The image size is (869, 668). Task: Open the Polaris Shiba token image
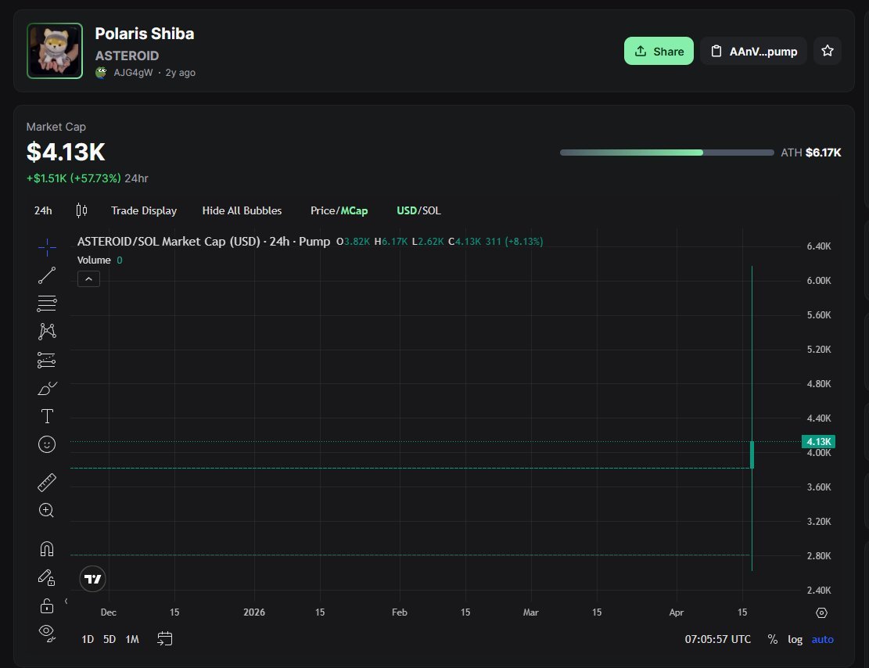click(x=55, y=51)
